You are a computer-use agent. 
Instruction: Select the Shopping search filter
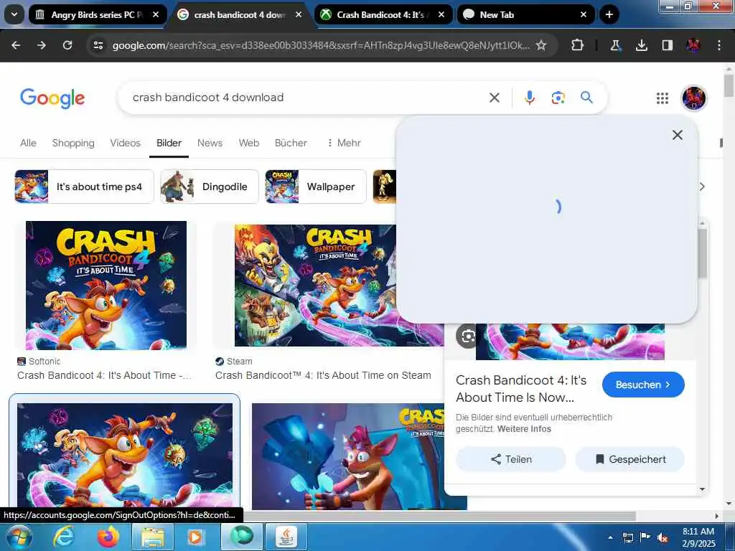point(73,143)
